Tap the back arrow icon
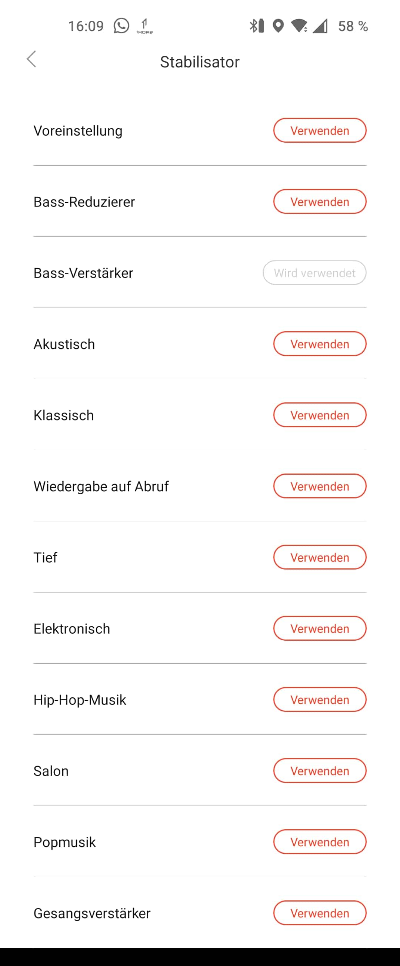Screen dimensions: 400x966 [x=31, y=59]
